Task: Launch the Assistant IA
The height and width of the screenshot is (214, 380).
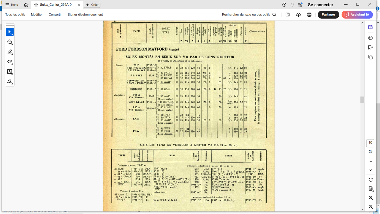Action: click(x=357, y=15)
